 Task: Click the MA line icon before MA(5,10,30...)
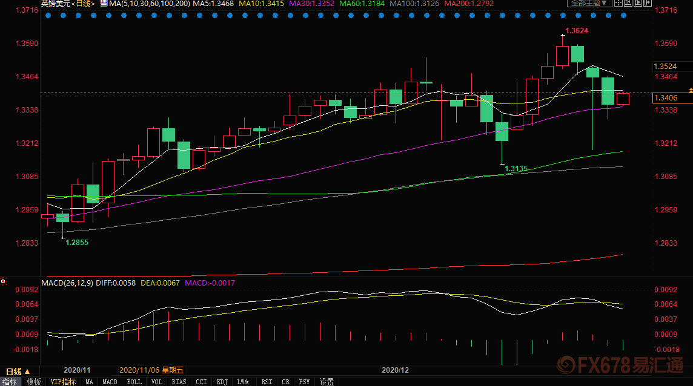point(104,3)
